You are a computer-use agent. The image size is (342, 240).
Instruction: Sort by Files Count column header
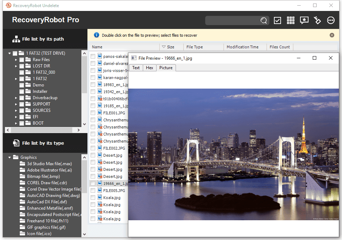pos(280,47)
